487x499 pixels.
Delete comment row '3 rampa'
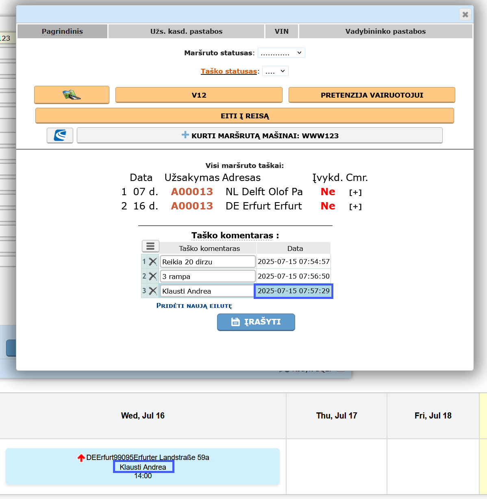click(153, 276)
